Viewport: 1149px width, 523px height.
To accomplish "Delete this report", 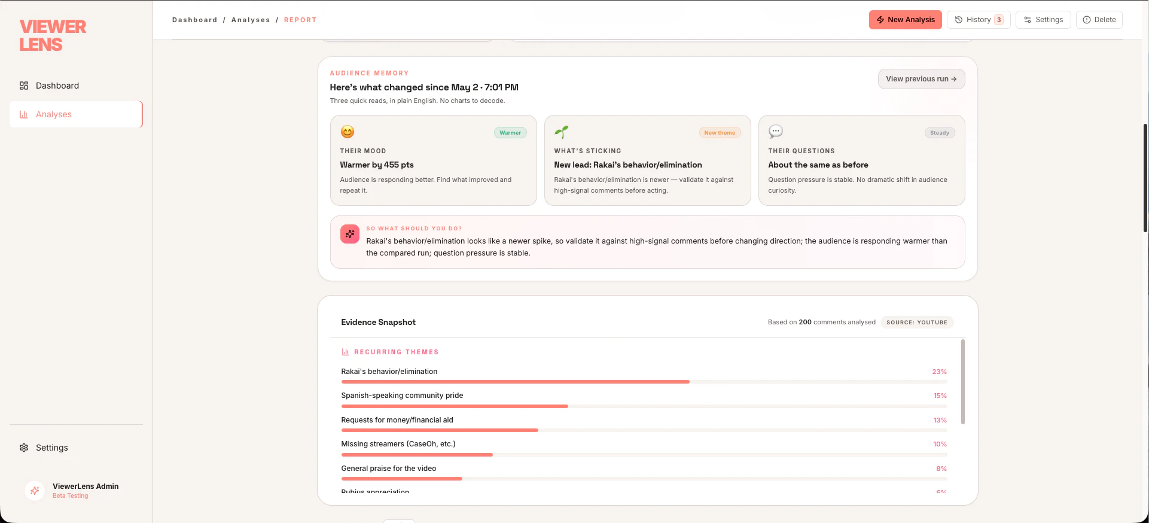I will (x=1099, y=20).
